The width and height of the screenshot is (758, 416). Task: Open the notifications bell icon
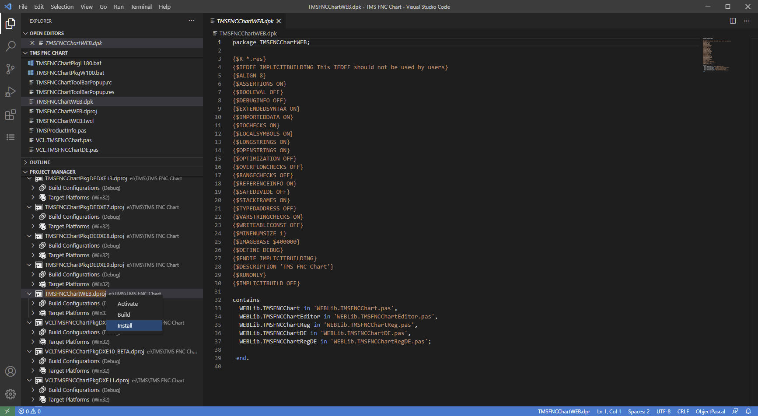click(x=748, y=411)
